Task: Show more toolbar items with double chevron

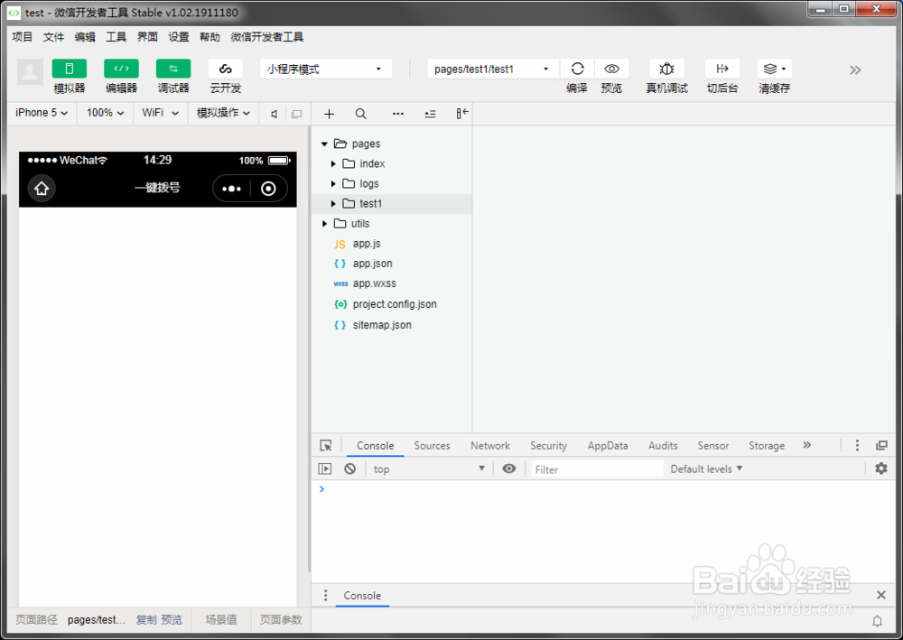Action: (855, 70)
